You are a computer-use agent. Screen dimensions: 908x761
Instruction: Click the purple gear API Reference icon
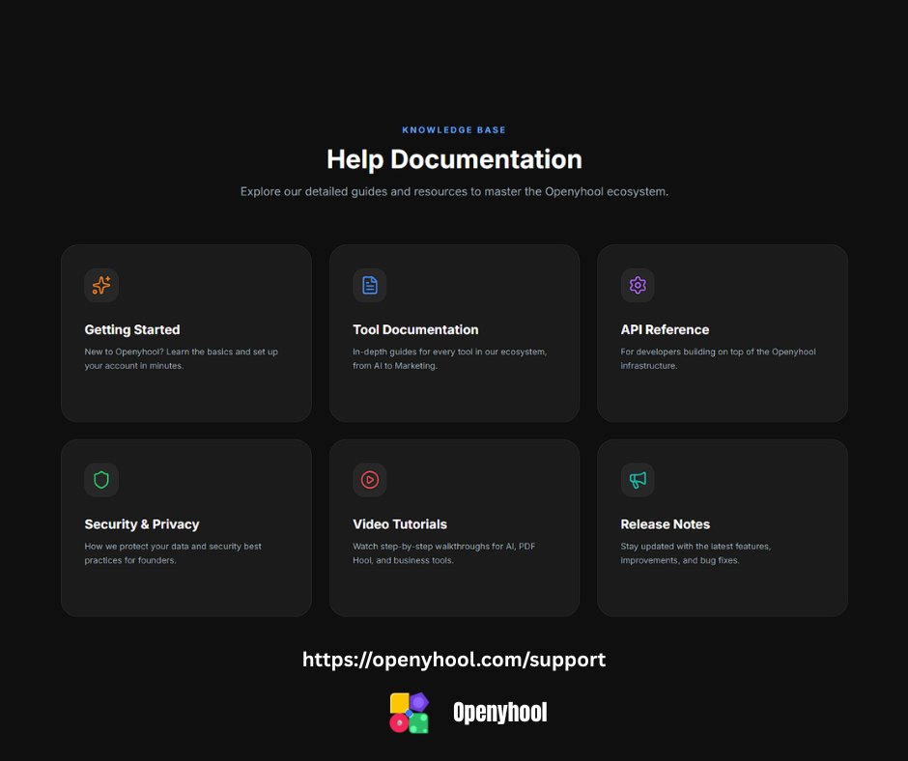point(638,285)
